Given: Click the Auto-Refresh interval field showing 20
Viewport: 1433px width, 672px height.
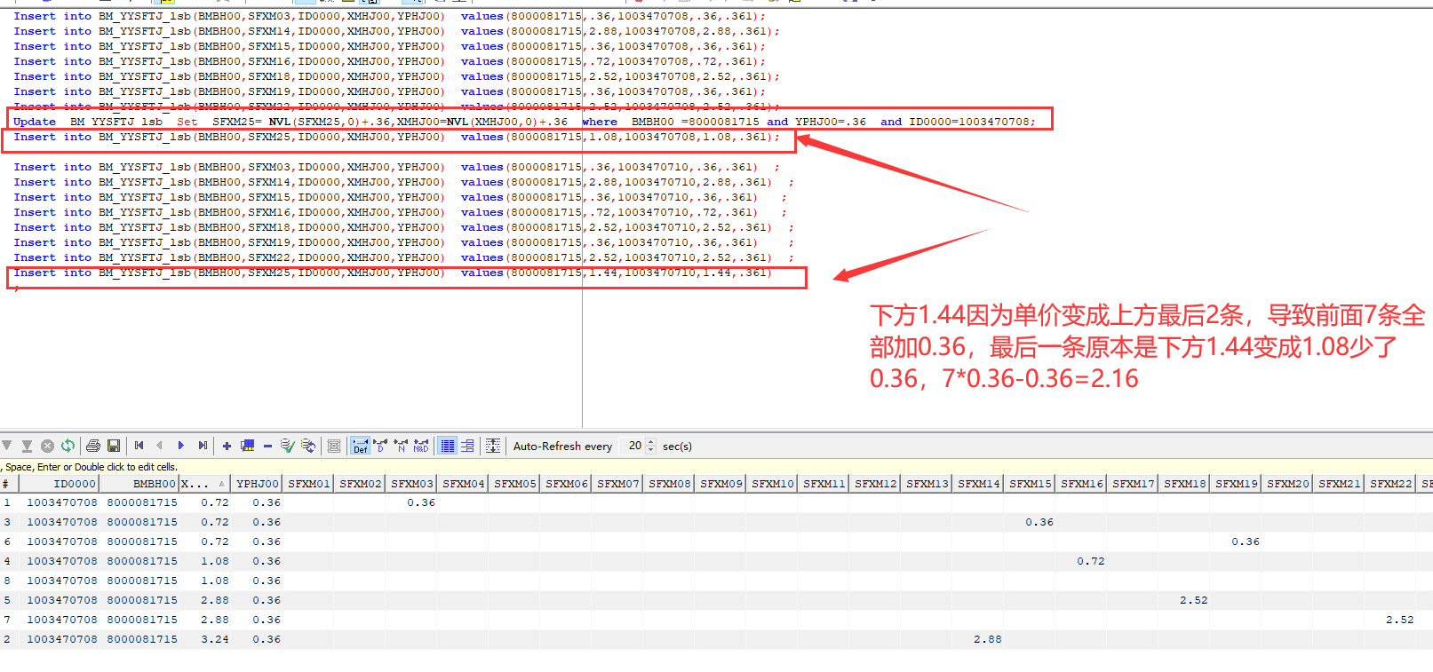Looking at the screenshot, I should click(x=633, y=446).
